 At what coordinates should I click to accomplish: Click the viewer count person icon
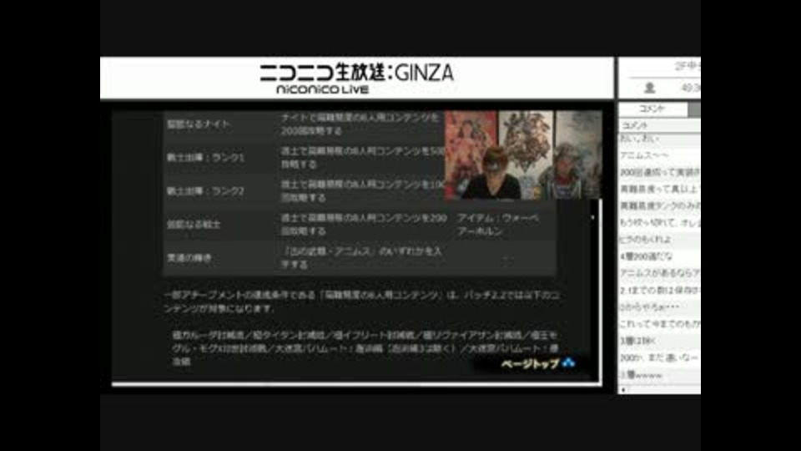[x=650, y=88]
